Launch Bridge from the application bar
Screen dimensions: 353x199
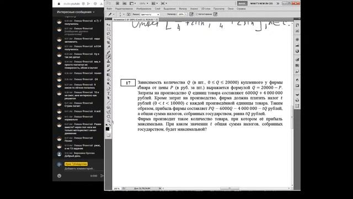click(x=117, y=3)
